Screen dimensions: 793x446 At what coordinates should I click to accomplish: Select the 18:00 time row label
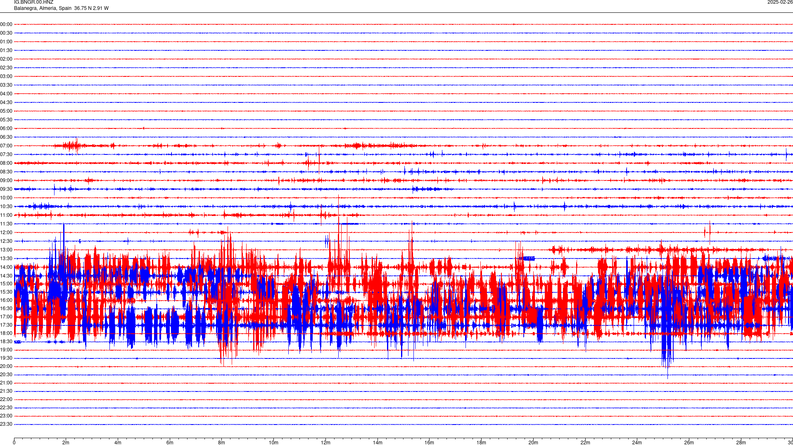click(x=6, y=333)
